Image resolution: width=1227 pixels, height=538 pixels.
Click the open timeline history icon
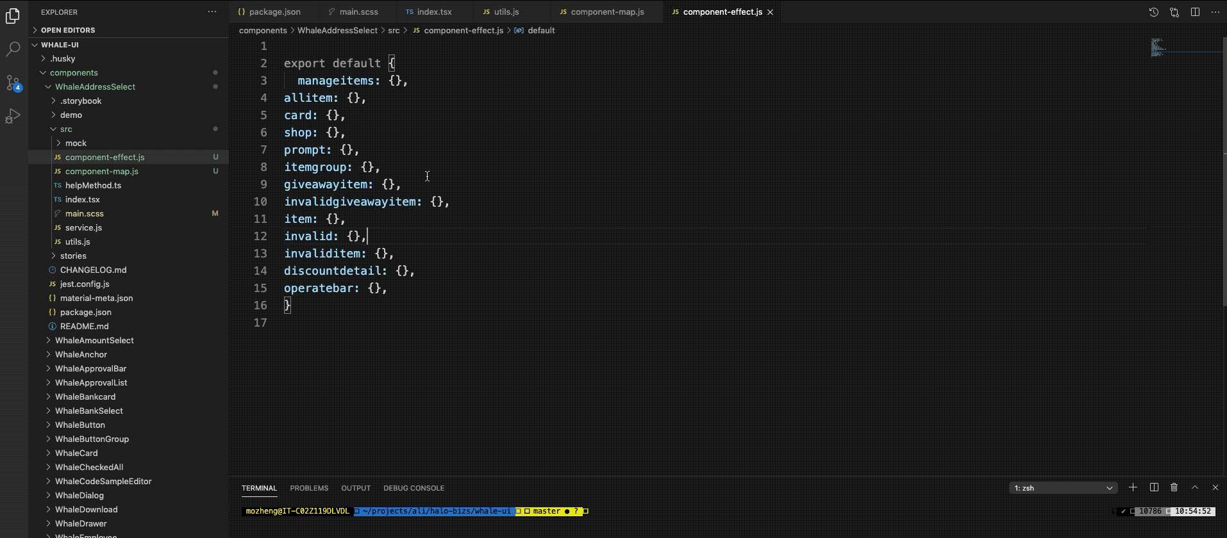coord(1153,12)
